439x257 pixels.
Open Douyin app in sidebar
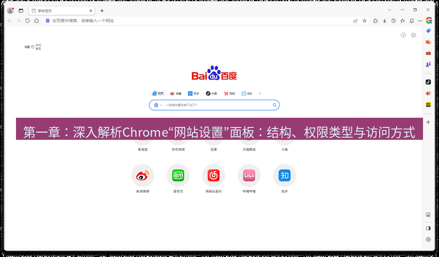(428, 82)
